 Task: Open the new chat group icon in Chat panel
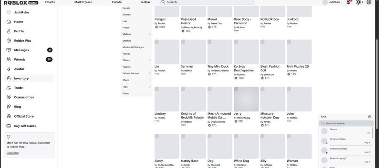pyautogui.click(x=370, y=117)
